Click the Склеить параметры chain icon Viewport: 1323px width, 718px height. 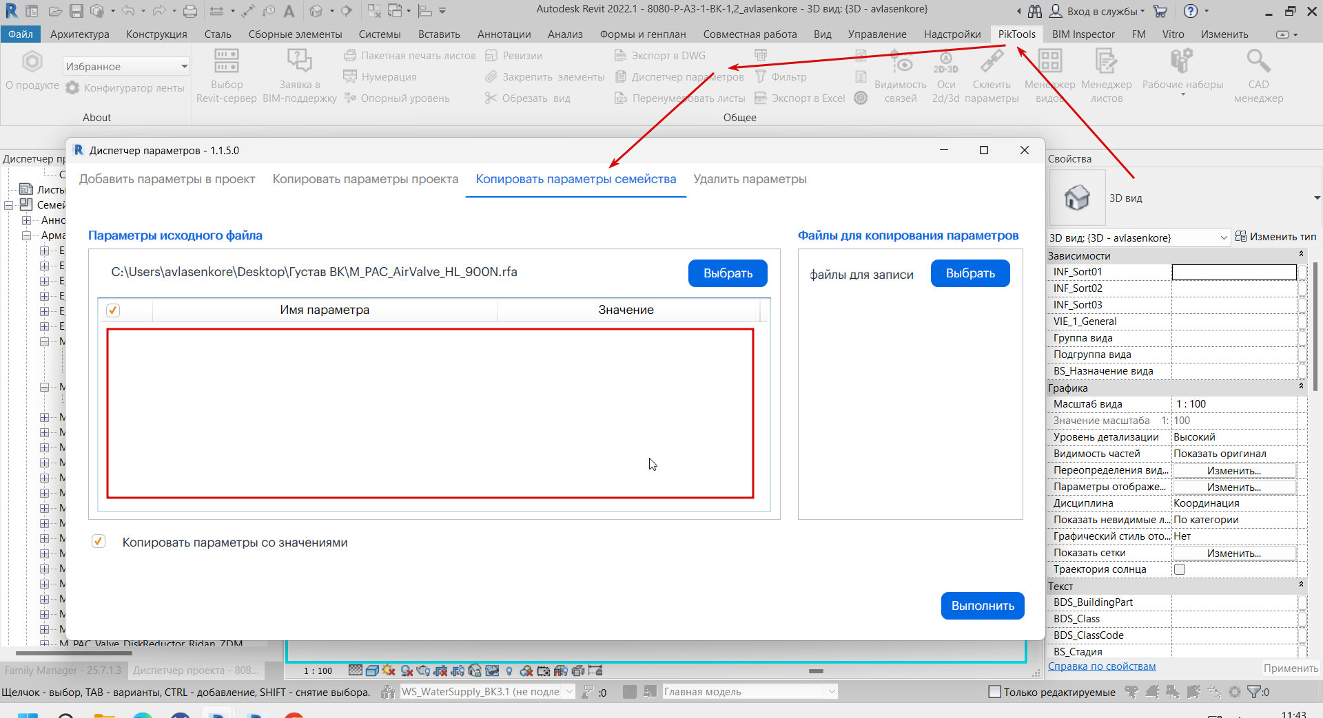click(x=992, y=62)
